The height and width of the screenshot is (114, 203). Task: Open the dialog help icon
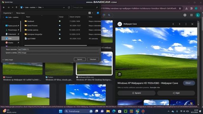coord(98,13)
